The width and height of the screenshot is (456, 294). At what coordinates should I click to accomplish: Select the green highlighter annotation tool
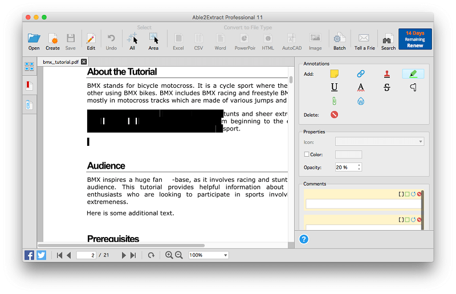[413, 74]
